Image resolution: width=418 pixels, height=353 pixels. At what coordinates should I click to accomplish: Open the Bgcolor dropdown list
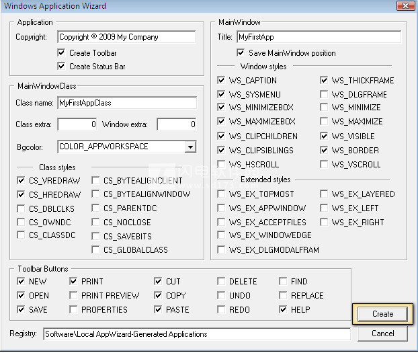(x=190, y=147)
